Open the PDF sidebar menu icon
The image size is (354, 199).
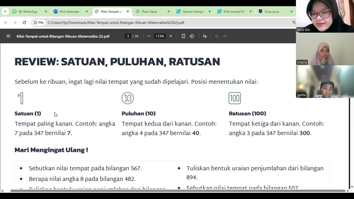8,36
